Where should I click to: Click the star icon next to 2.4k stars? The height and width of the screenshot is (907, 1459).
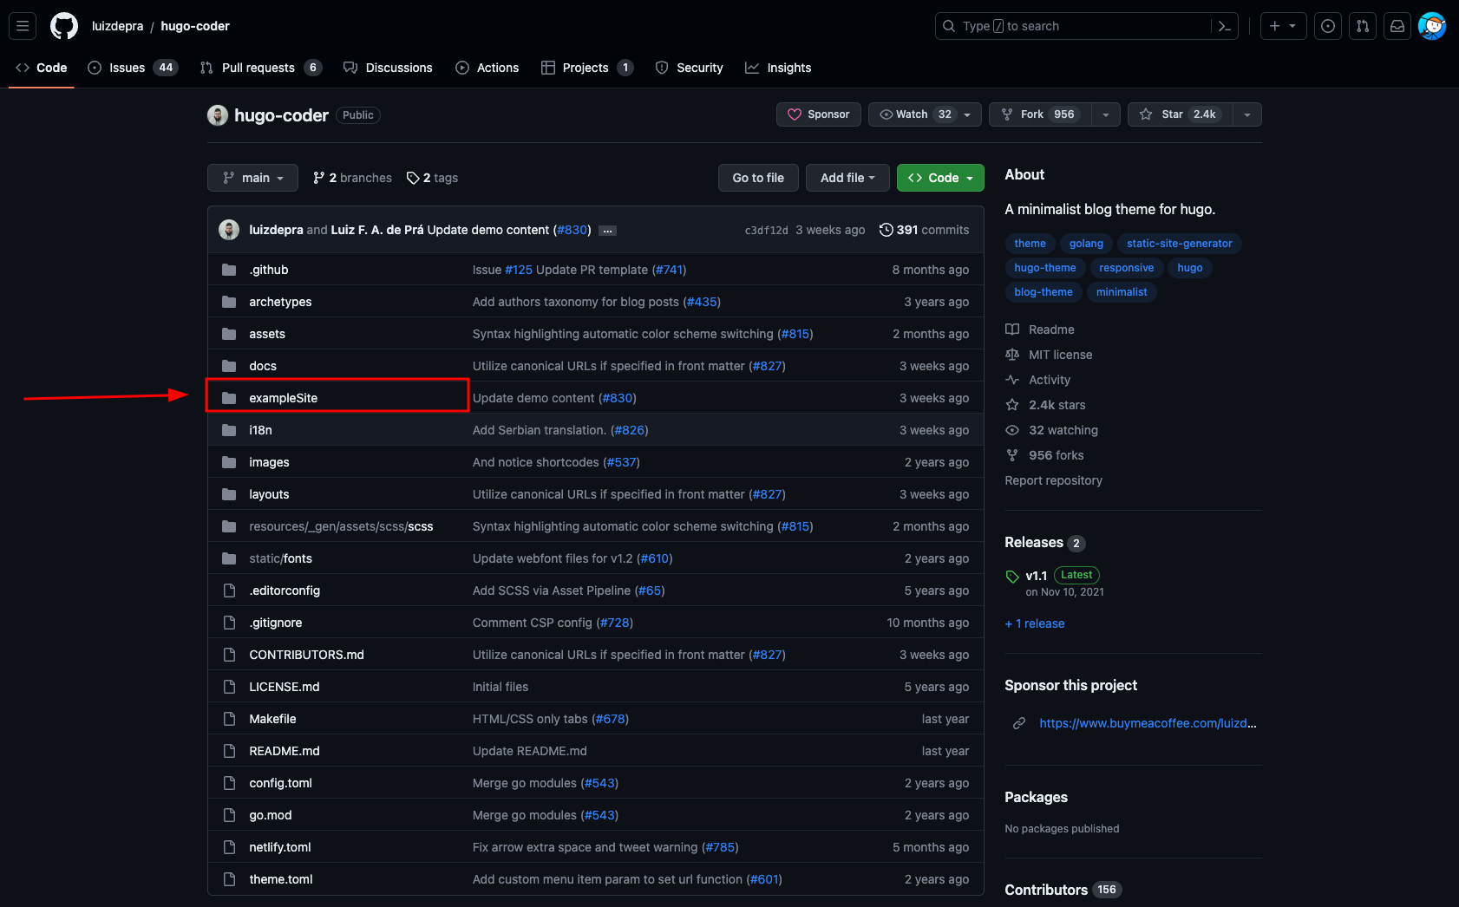[x=1012, y=405]
